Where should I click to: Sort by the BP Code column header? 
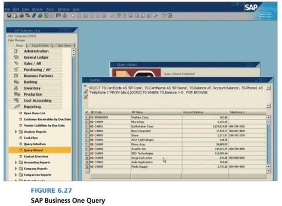(110, 112)
